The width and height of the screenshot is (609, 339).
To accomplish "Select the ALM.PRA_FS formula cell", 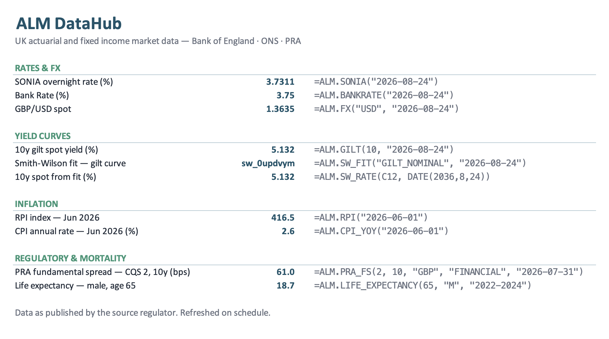I will click(449, 272).
